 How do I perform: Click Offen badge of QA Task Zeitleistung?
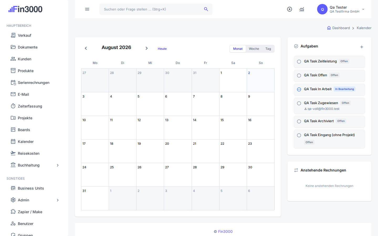344,61
